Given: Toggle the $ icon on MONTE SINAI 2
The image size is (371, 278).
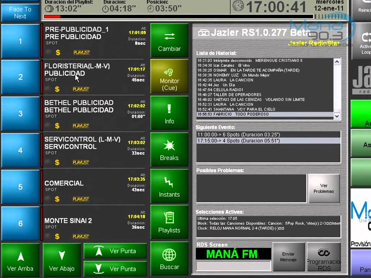Looking at the screenshot, I should (57, 236).
